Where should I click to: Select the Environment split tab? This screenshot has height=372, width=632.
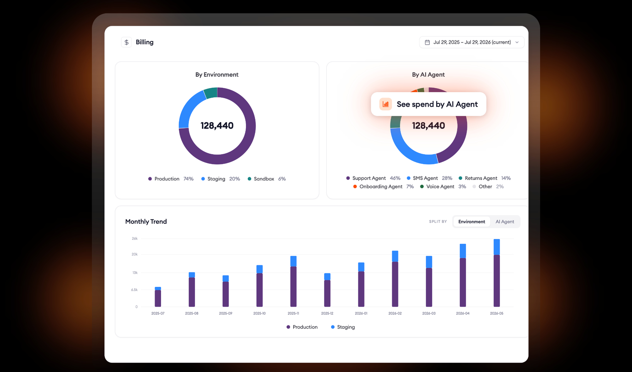click(472, 221)
